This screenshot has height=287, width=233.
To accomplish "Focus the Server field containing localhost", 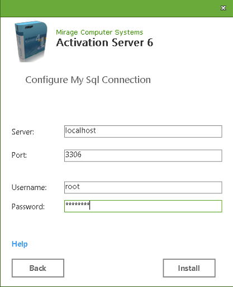I will (143, 132).
